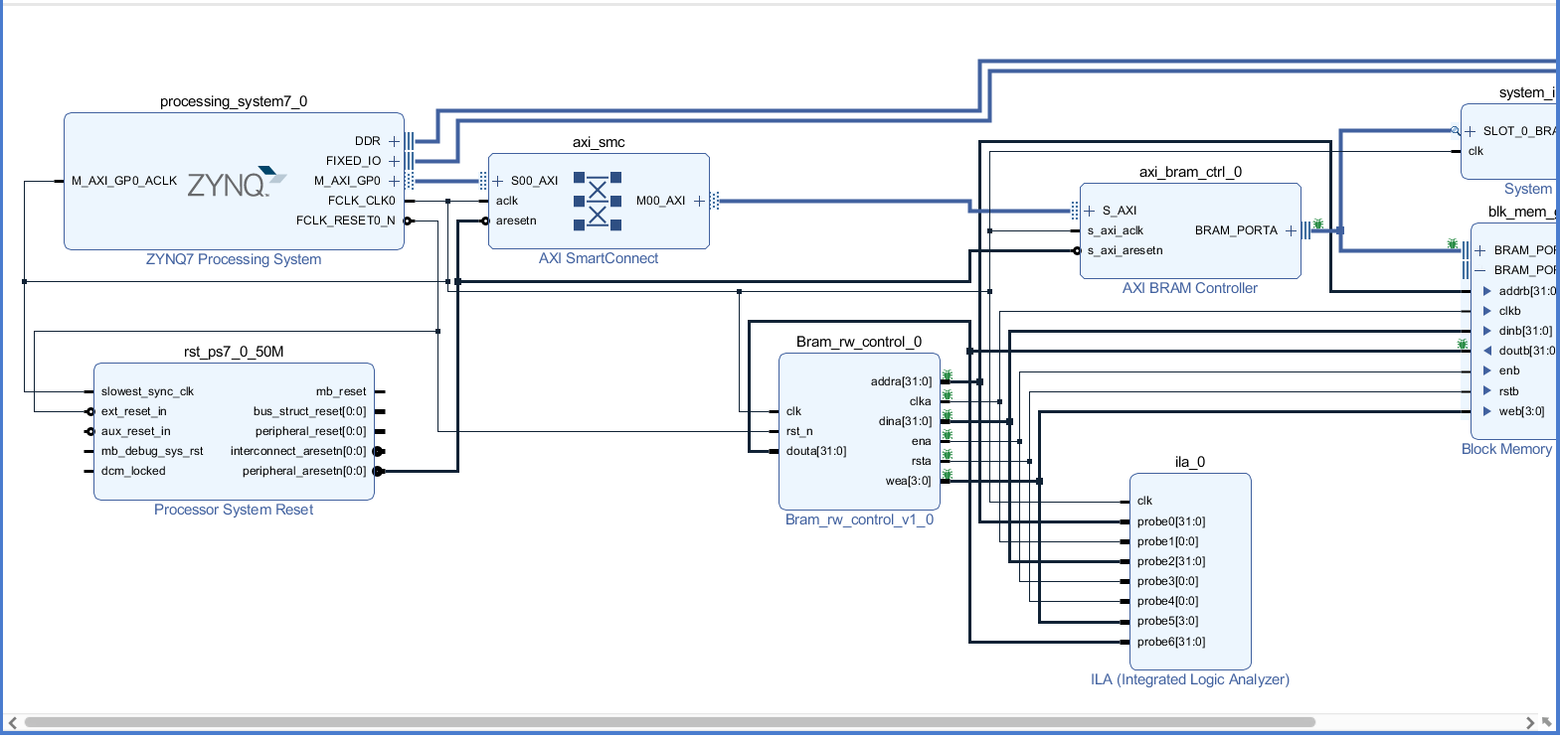Click the rstb input arrow on blk_mem
This screenshot has width=1560, height=739.
point(1487,390)
